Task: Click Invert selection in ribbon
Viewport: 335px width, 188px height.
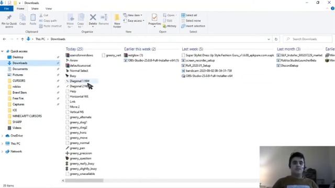Action: (x=193, y=26)
